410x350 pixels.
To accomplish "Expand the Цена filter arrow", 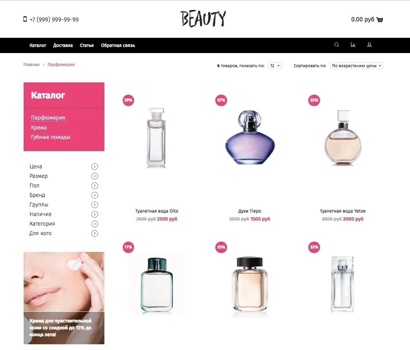I will (94, 167).
